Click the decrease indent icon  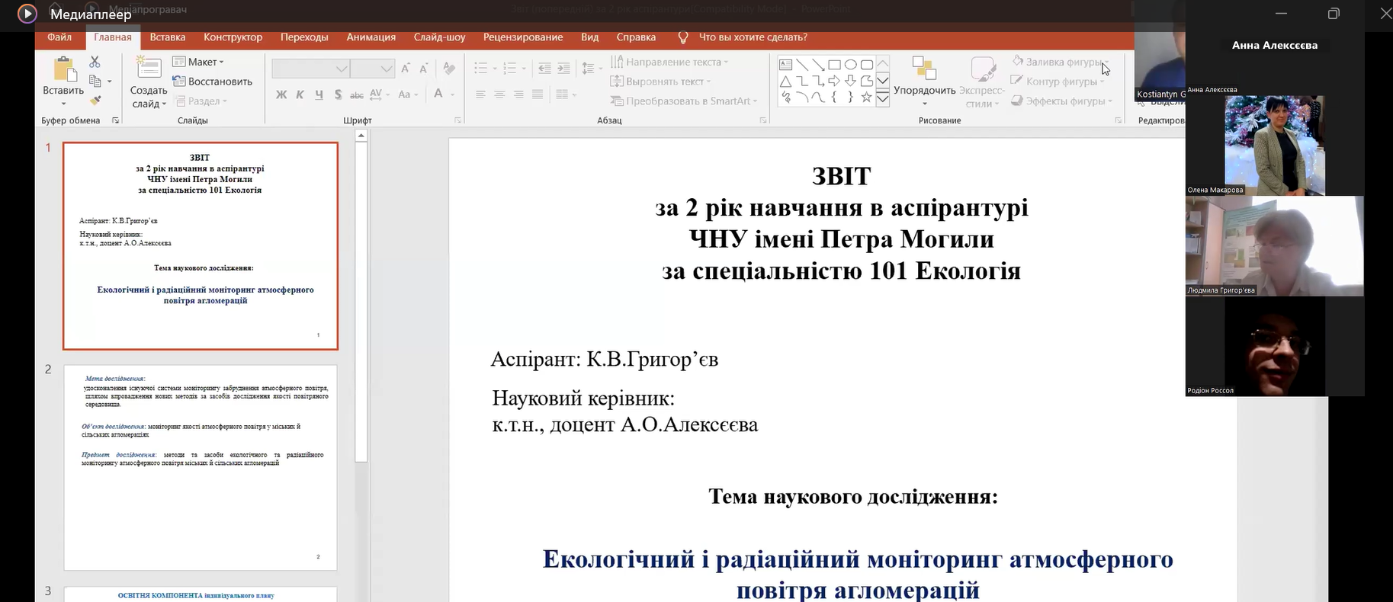544,69
